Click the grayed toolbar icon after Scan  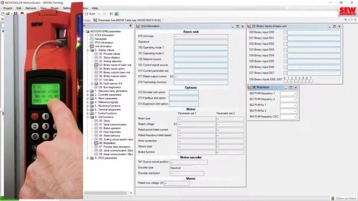point(105,14)
